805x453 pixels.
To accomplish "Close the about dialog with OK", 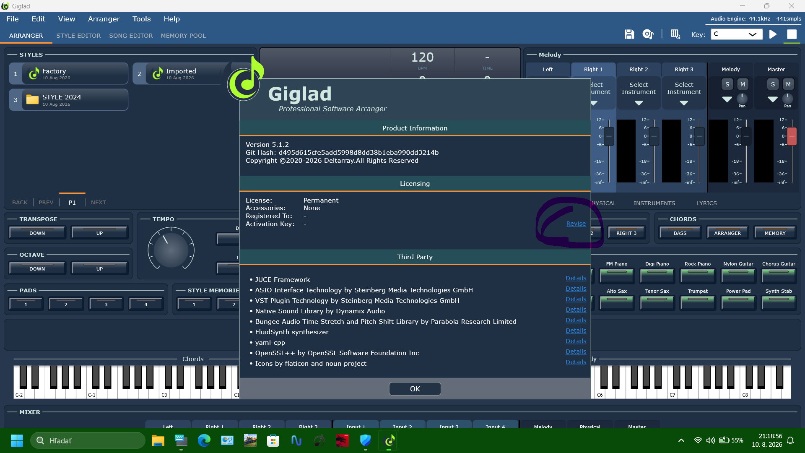I will (x=415, y=389).
